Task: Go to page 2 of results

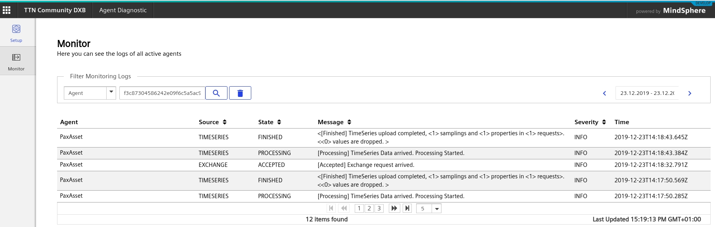Action: (369, 208)
